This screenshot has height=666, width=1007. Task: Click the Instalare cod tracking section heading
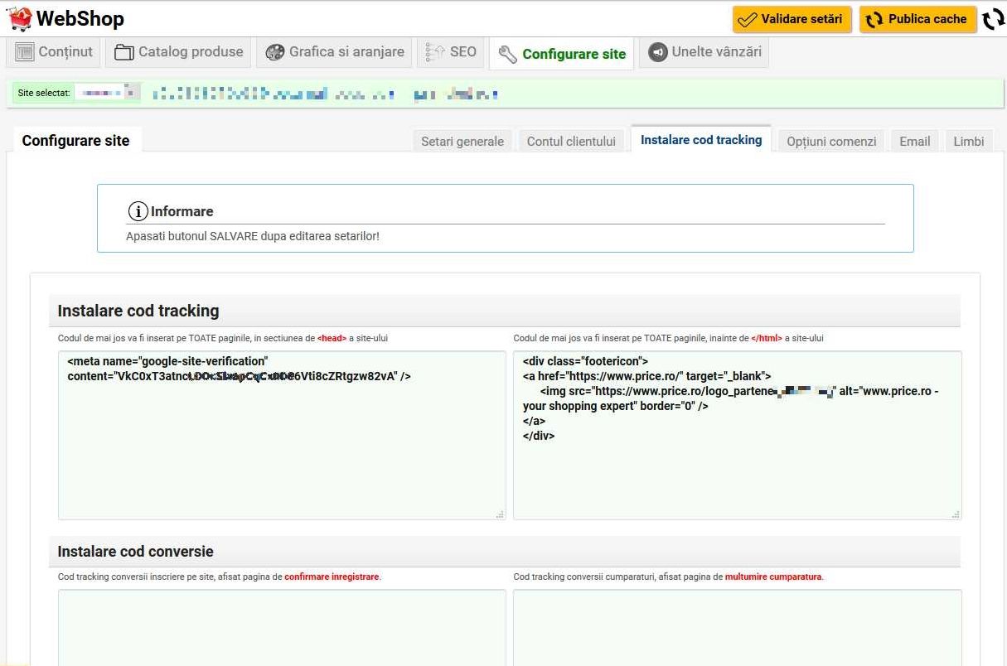(x=138, y=311)
